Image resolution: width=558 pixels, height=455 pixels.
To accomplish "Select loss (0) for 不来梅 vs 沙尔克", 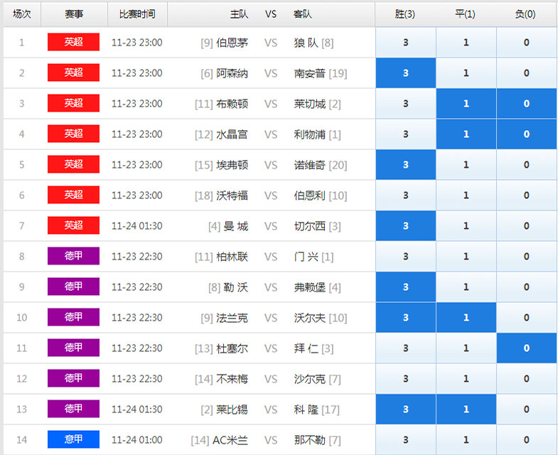I will pyautogui.click(x=527, y=379).
